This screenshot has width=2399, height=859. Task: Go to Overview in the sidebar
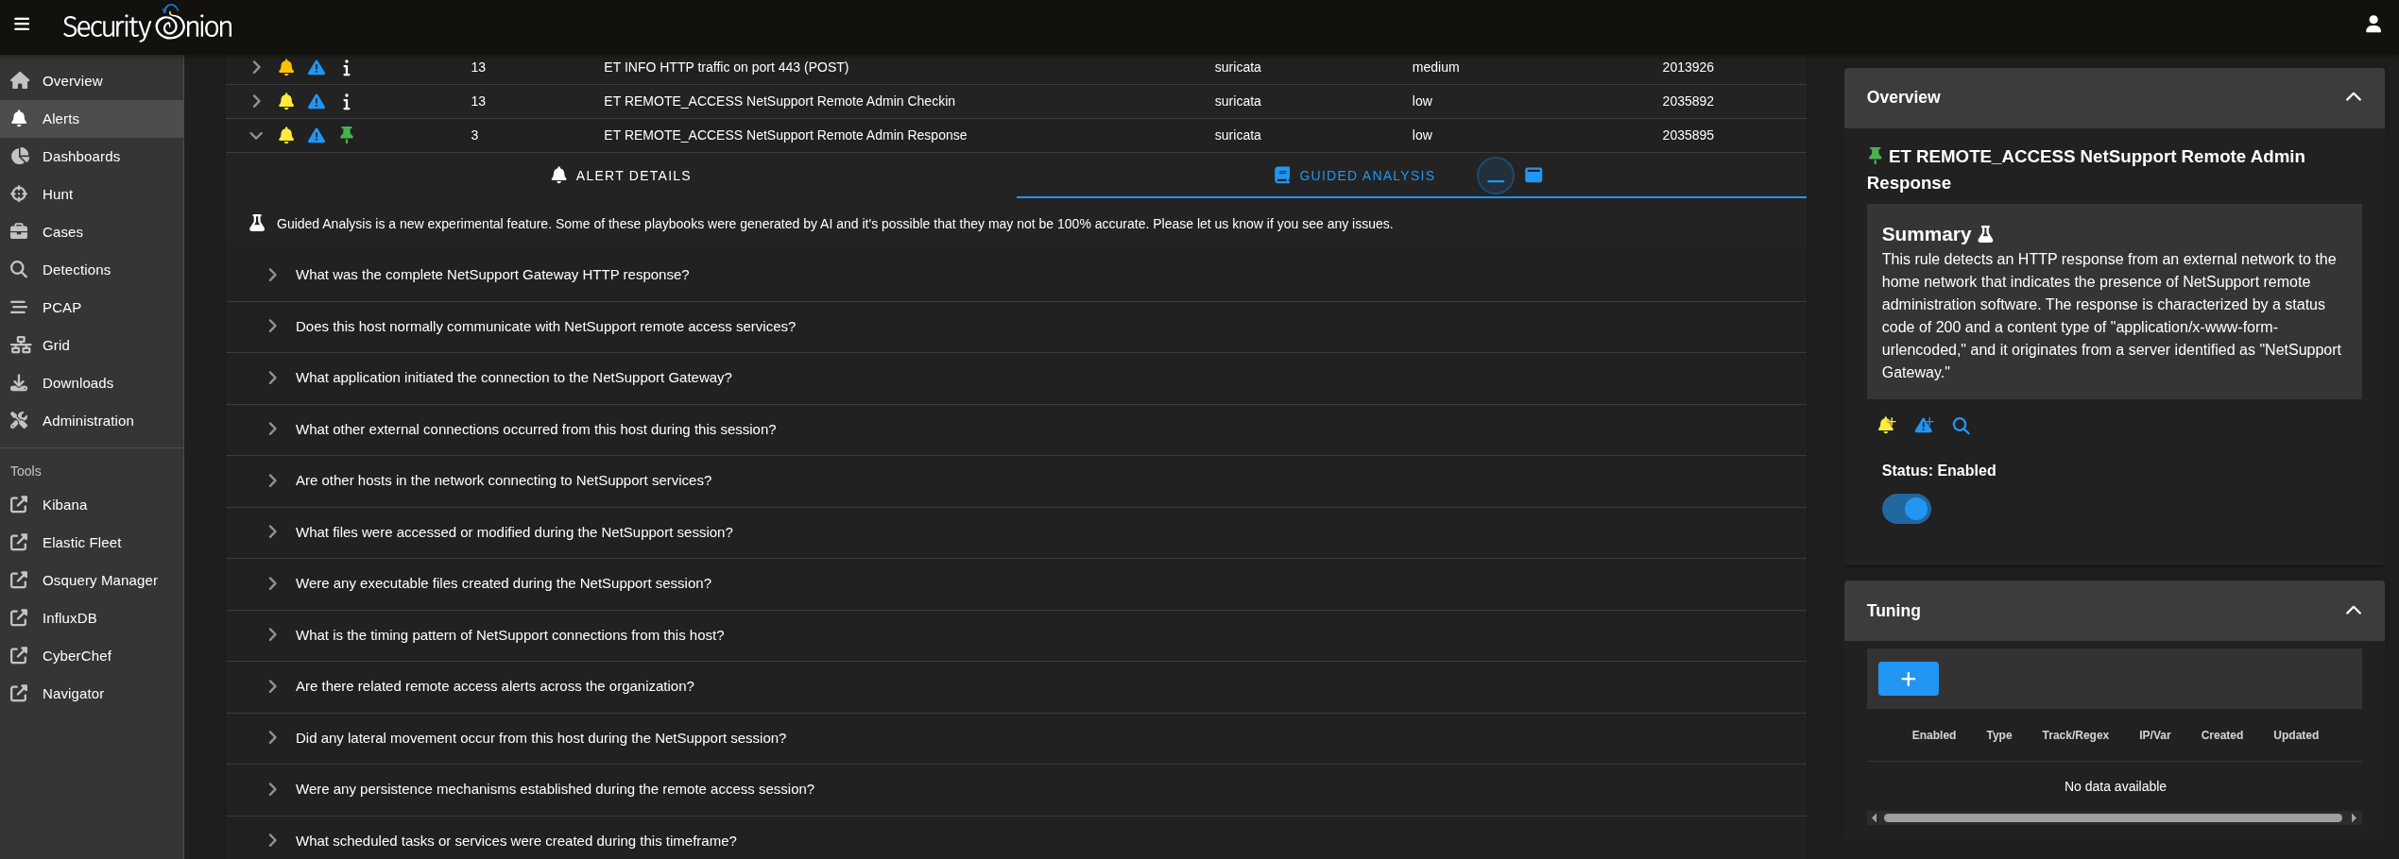coord(92,80)
